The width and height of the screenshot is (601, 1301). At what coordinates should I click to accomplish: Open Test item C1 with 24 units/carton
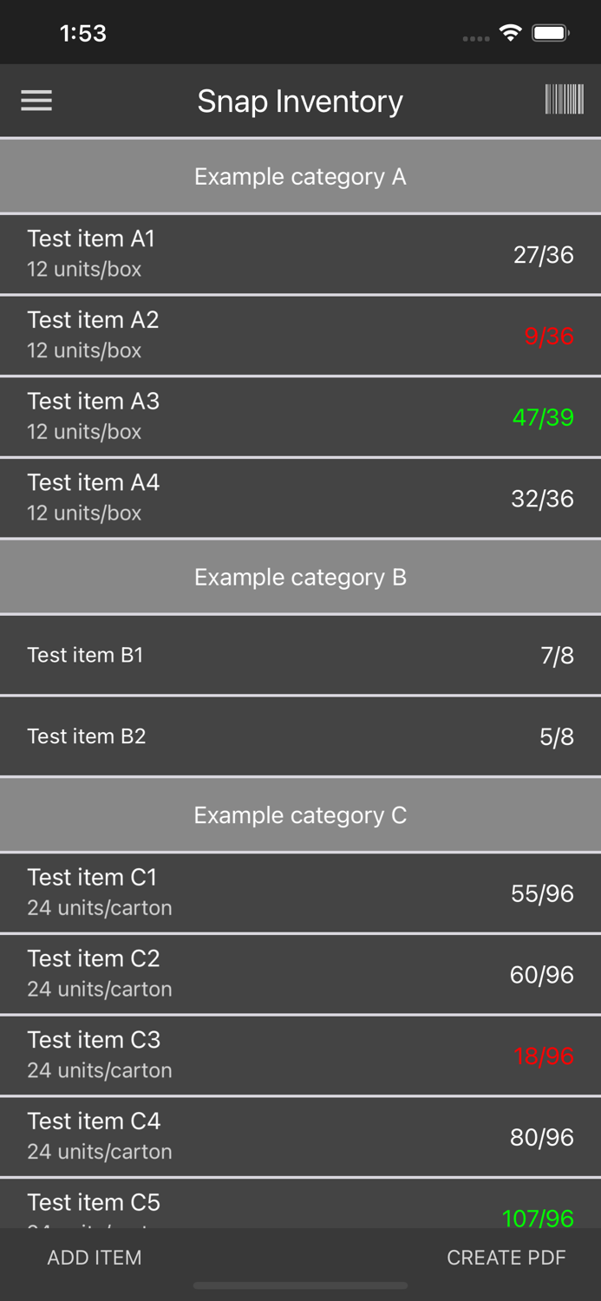[300, 892]
